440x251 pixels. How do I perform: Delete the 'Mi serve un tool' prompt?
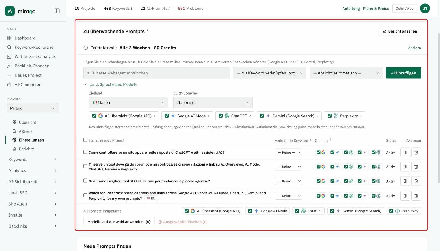pyautogui.click(x=416, y=167)
